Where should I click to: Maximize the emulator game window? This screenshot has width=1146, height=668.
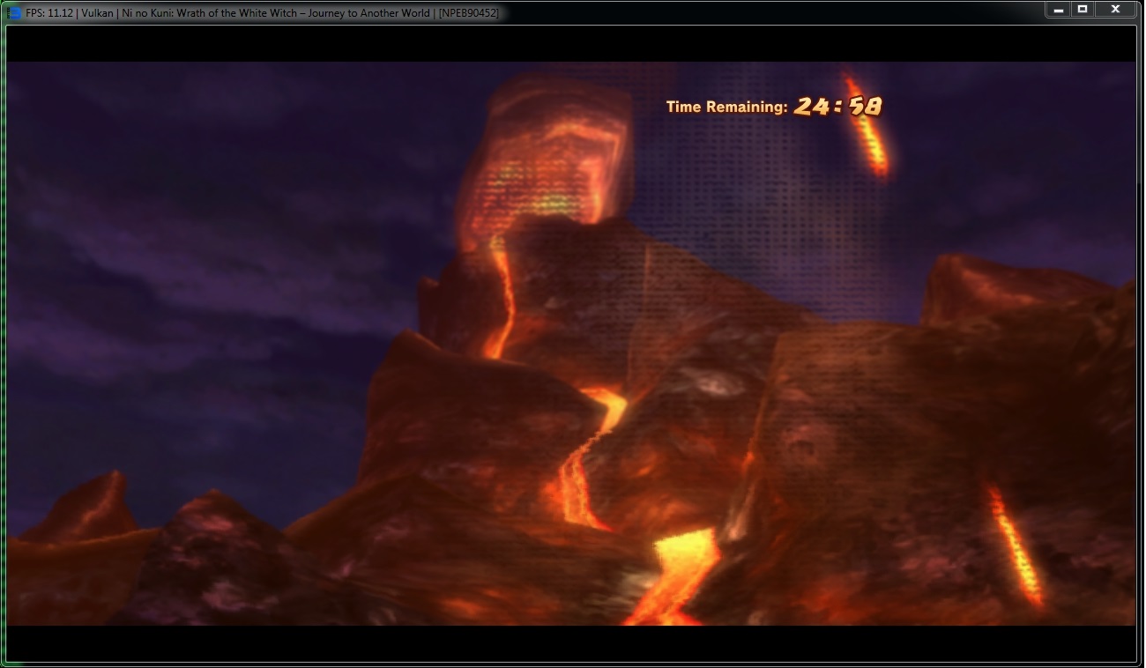pos(1083,10)
